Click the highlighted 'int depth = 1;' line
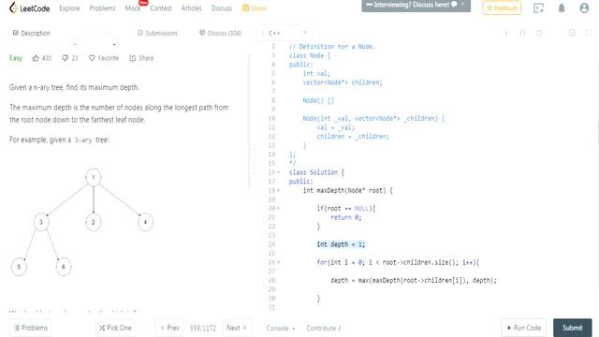 click(x=341, y=244)
